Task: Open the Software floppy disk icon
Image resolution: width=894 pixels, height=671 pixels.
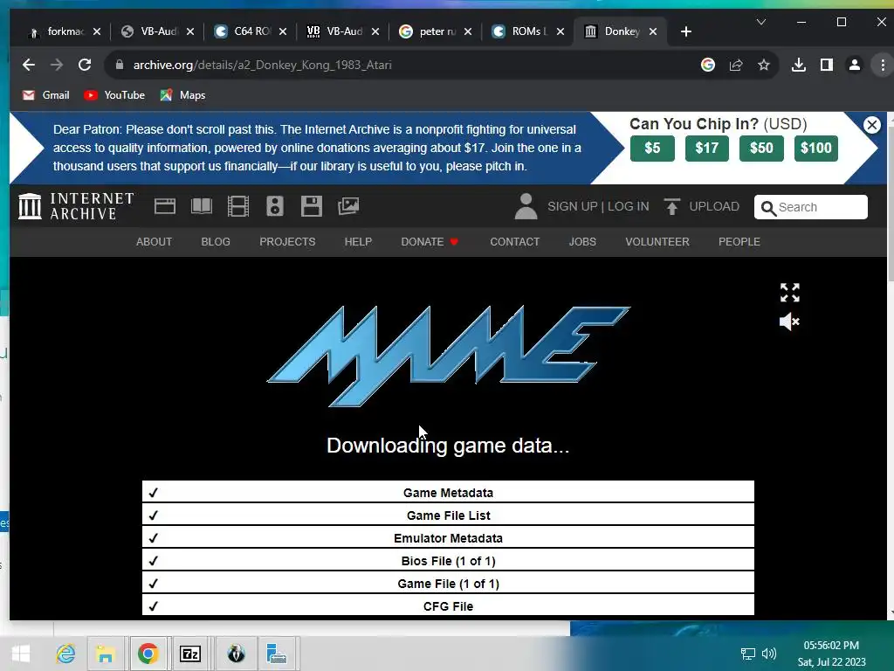Action: coord(312,206)
